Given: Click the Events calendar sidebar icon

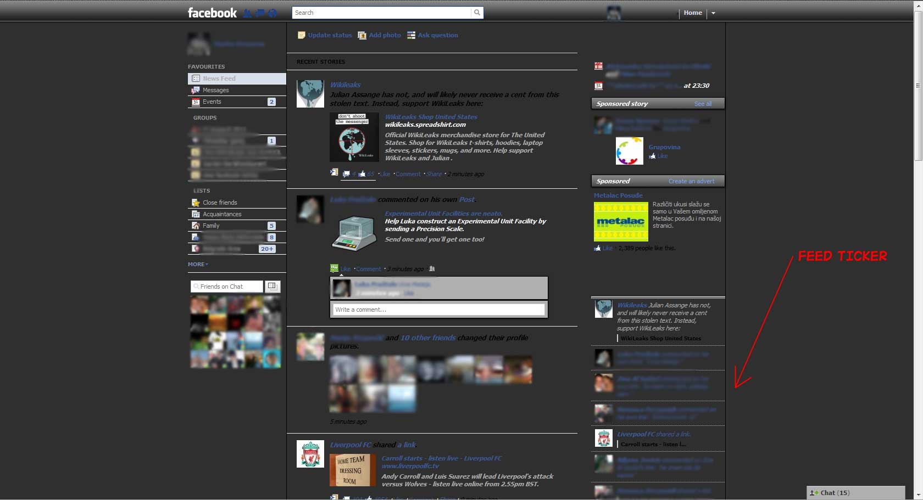Looking at the screenshot, I should pyautogui.click(x=196, y=102).
